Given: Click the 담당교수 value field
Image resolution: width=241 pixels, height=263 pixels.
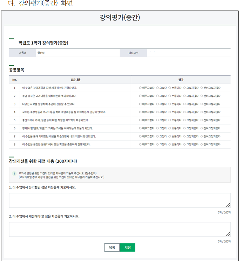Looking at the screenshot, I should coord(188,53).
